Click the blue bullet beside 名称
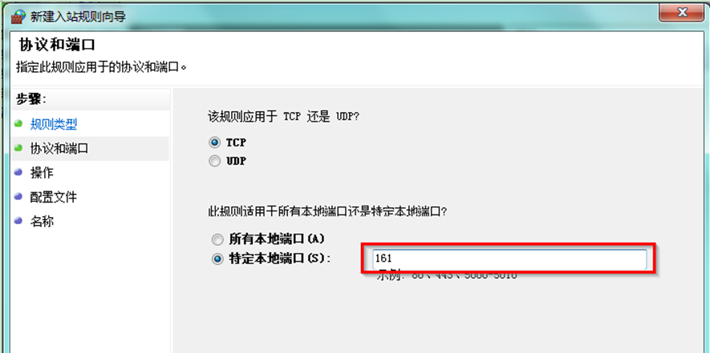 (x=18, y=221)
